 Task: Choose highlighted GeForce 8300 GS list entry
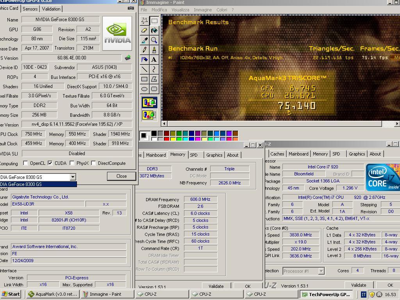38,184
